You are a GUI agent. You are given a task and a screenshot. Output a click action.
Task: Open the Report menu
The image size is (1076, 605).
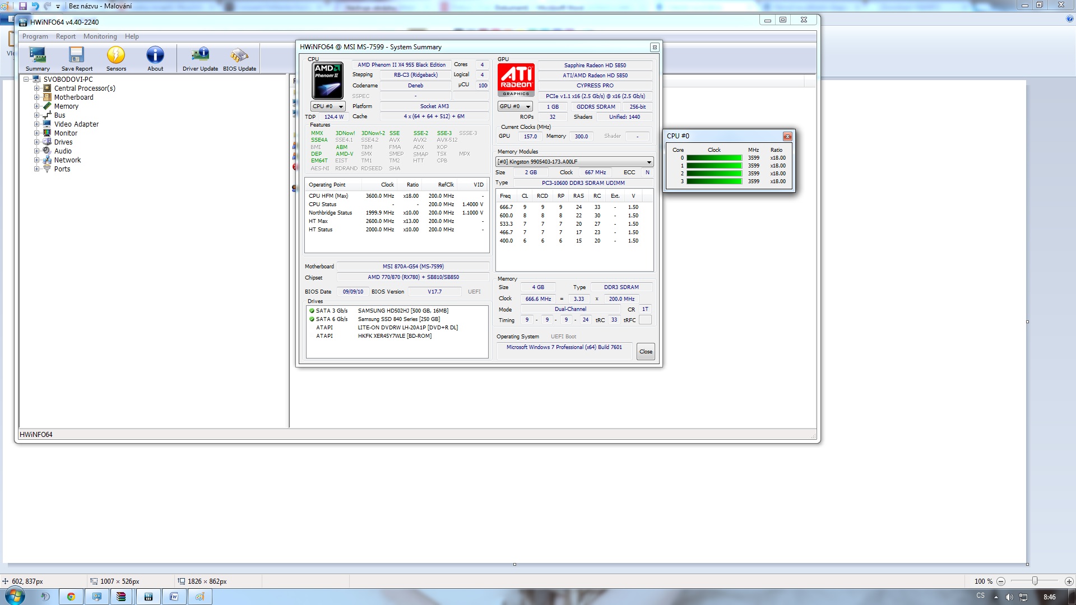point(66,36)
